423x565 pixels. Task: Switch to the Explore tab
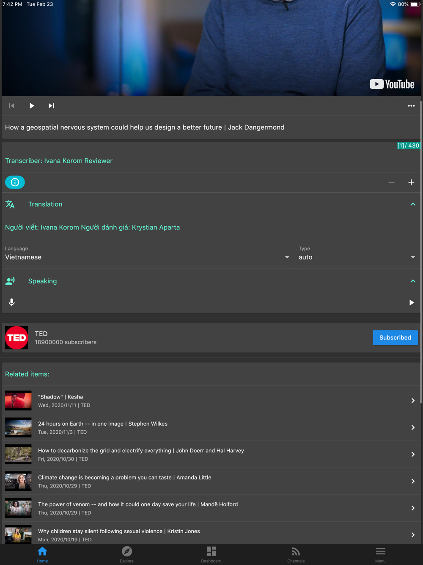[126, 554]
